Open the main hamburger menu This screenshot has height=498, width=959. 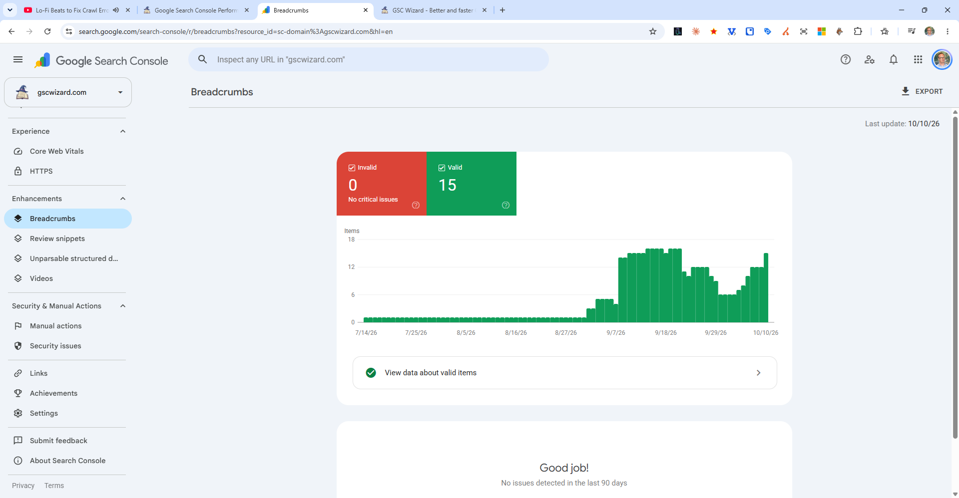tap(18, 60)
